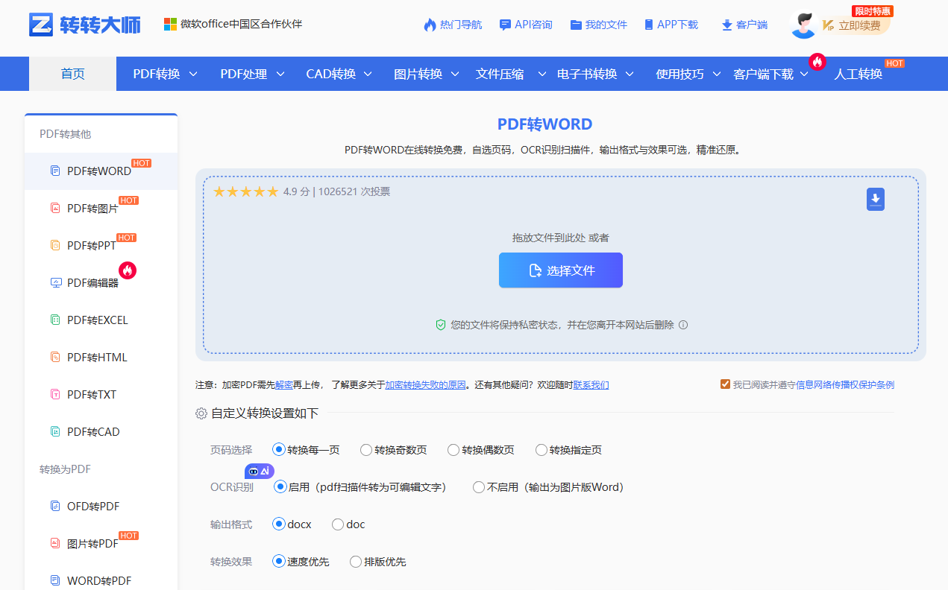Viewport: 948px width, 590px height.
Task: Click the 选择文件 upload button
Action: tap(560, 270)
